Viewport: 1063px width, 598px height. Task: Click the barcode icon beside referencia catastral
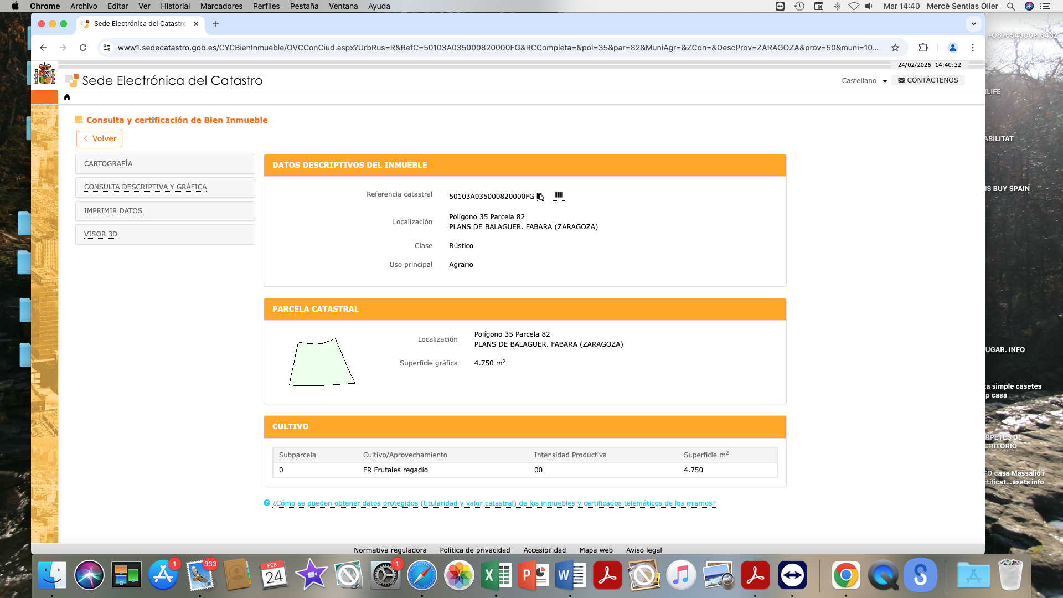coord(559,195)
